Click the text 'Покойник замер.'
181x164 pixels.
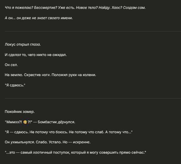[20, 112]
